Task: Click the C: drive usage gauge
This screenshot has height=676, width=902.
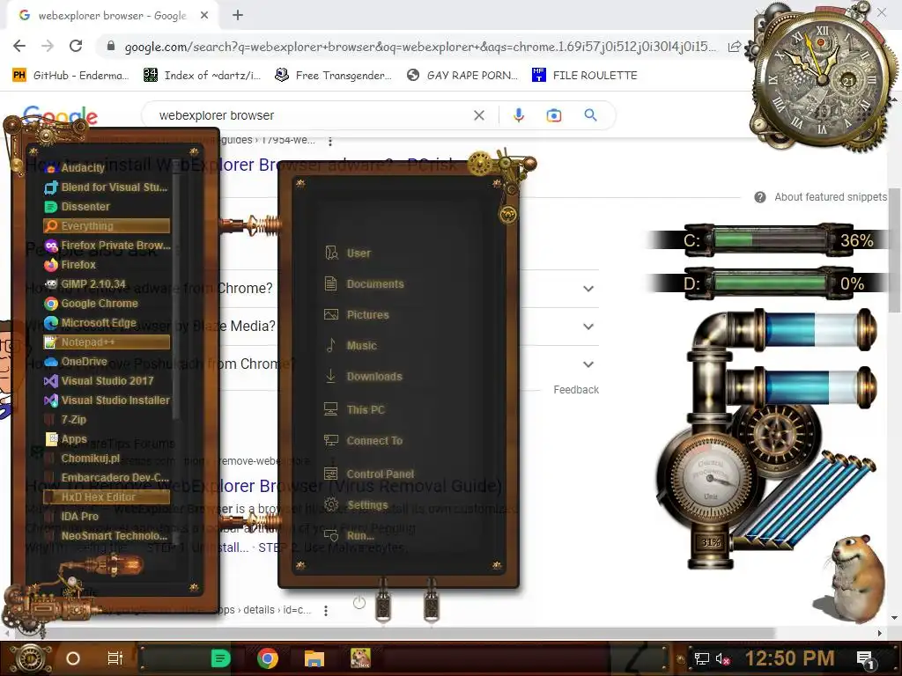Action: pyautogui.click(x=769, y=239)
